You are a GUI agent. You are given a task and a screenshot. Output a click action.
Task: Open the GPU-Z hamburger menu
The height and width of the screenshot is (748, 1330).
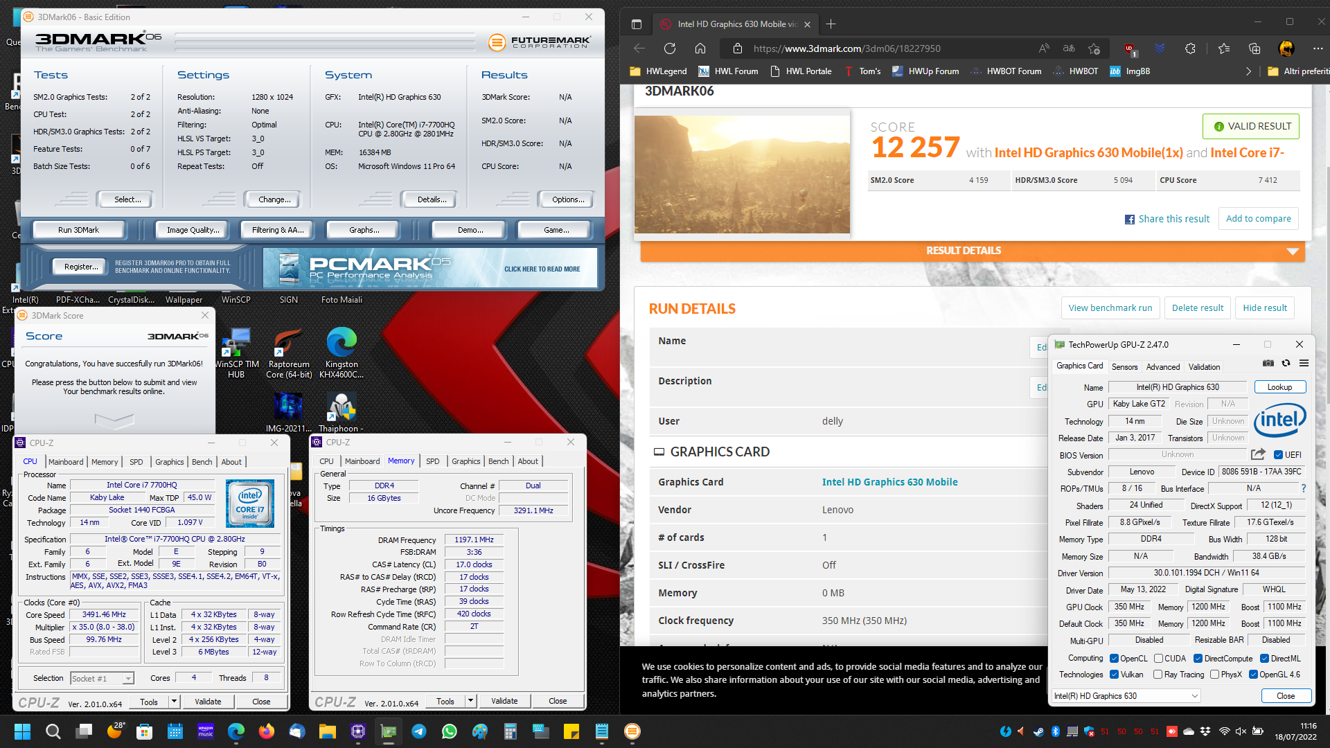(1304, 363)
